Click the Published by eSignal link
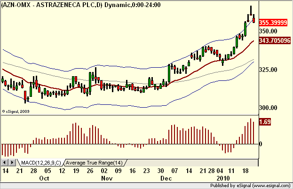 [x=250, y=186]
